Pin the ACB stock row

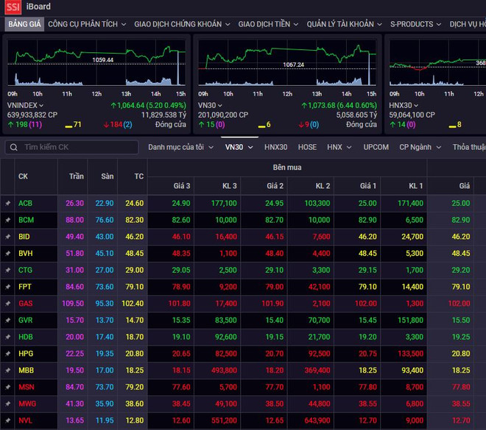point(7,203)
